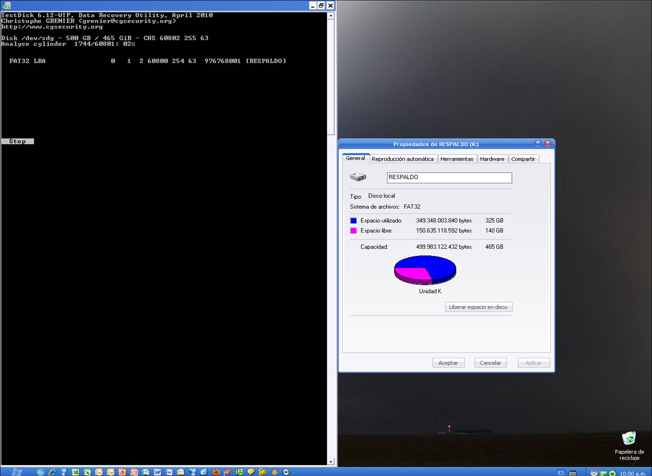Click the Cancelar button
This screenshot has height=476, width=652.
pos(490,363)
